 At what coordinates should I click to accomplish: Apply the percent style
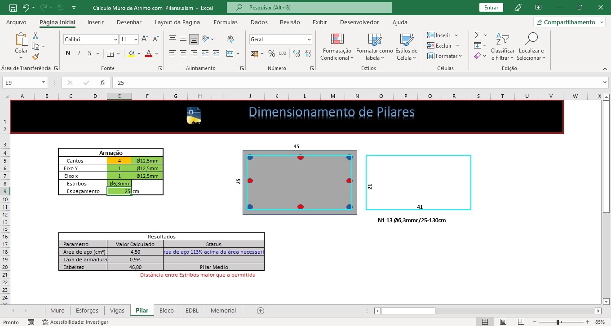coord(272,53)
